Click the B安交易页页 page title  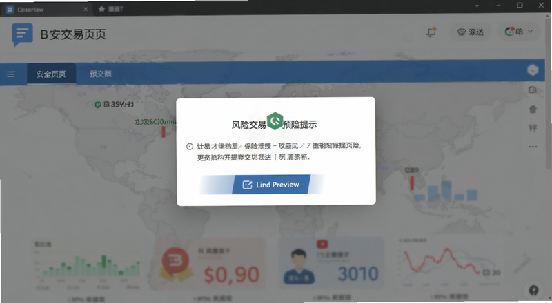click(73, 34)
